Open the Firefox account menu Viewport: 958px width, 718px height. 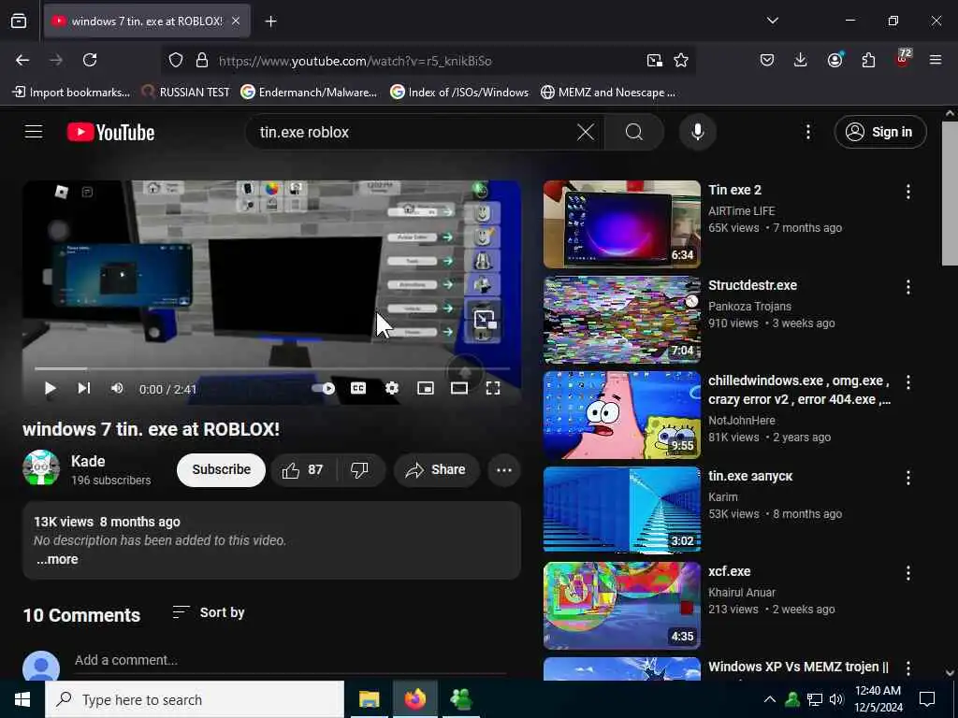[x=835, y=60]
